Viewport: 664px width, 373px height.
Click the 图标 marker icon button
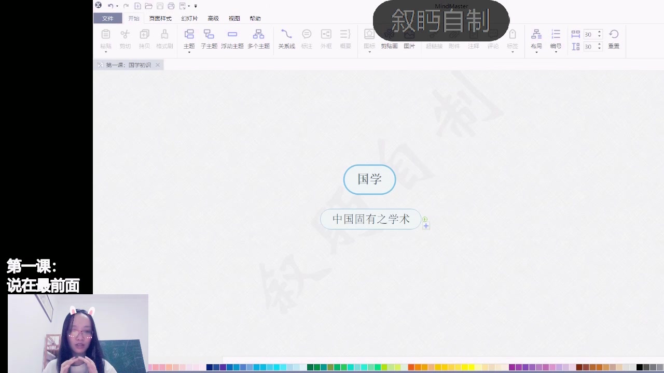coord(369,34)
